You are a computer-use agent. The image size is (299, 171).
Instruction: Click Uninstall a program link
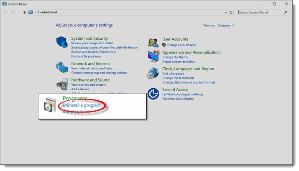[82, 105]
